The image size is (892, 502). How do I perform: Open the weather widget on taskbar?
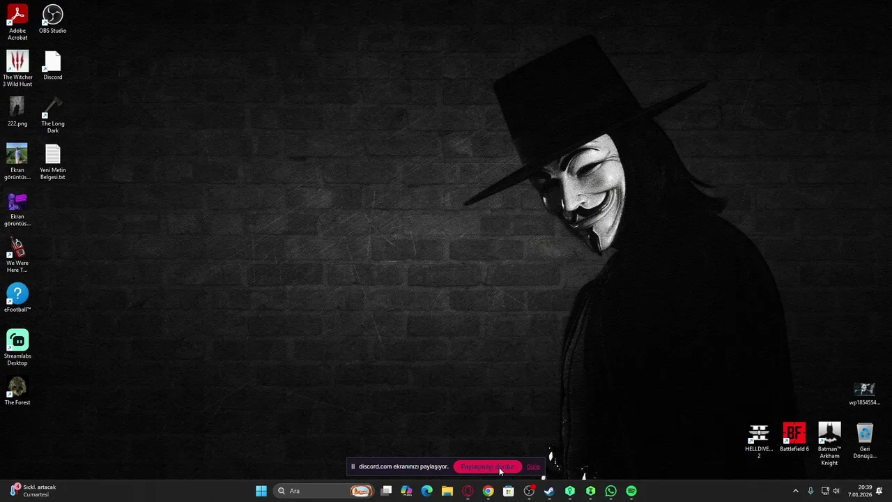click(x=33, y=491)
